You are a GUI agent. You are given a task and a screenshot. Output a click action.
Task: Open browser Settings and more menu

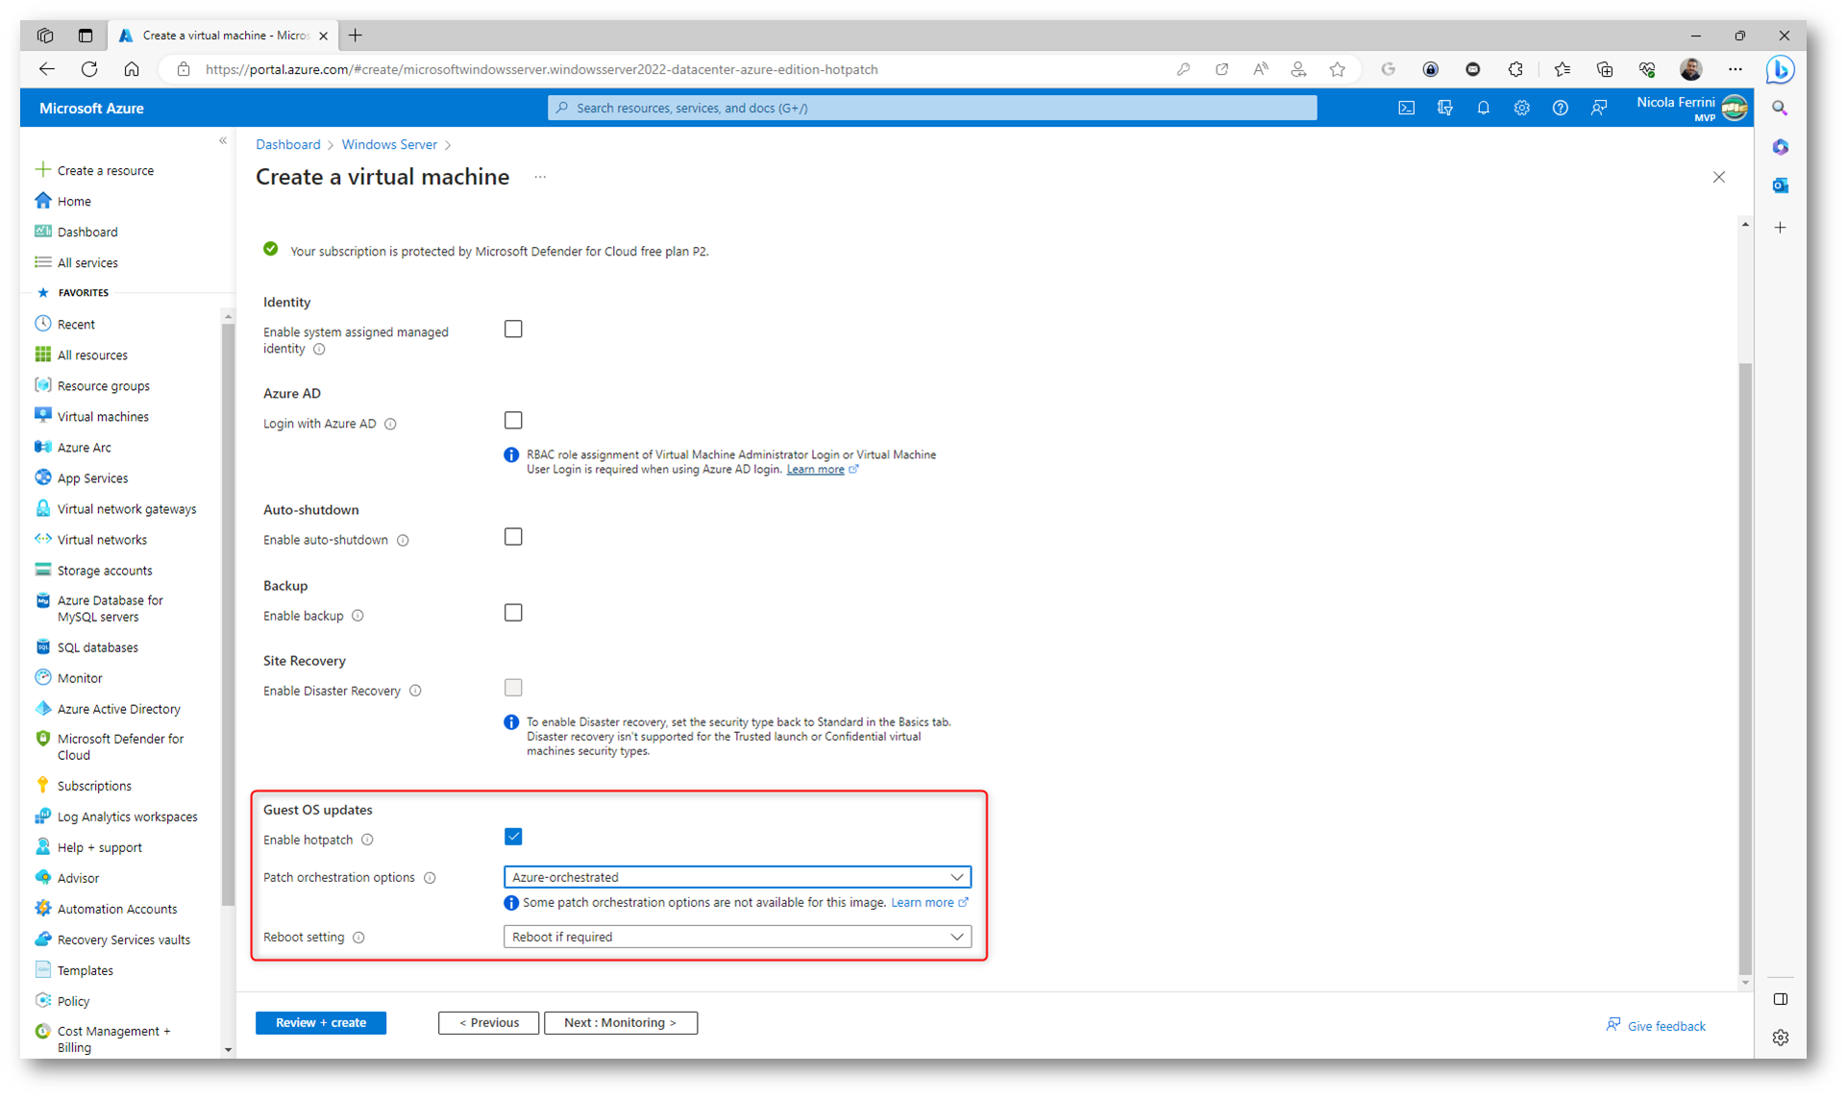pos(1735,69)
